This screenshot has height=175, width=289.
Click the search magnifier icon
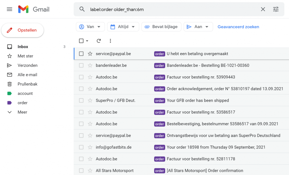(82, 9)
